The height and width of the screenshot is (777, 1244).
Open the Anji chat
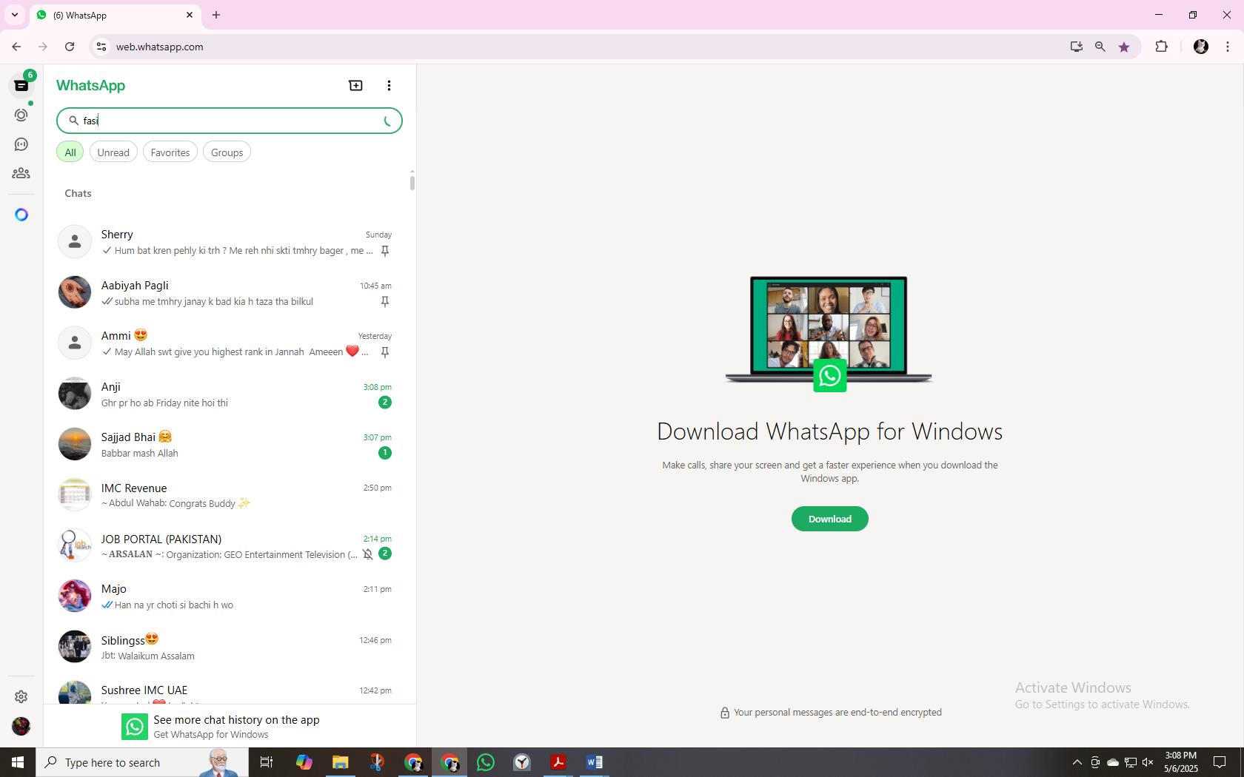(230, 394)
